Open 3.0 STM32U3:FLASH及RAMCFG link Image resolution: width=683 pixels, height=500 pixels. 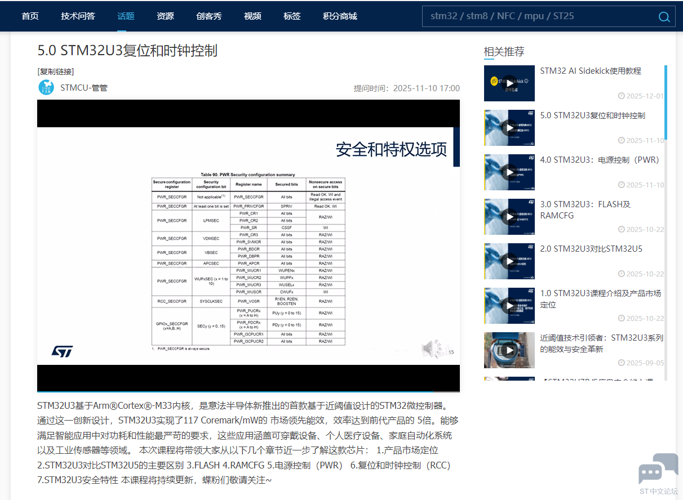click(x=586, y=210)
